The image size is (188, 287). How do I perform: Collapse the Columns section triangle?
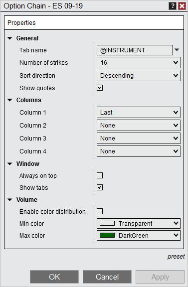pyautogui.click(x=10, y=100)
